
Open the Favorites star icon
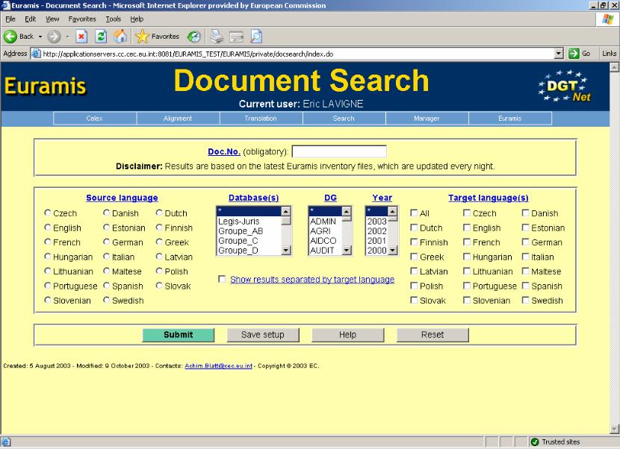coord(142,37)
